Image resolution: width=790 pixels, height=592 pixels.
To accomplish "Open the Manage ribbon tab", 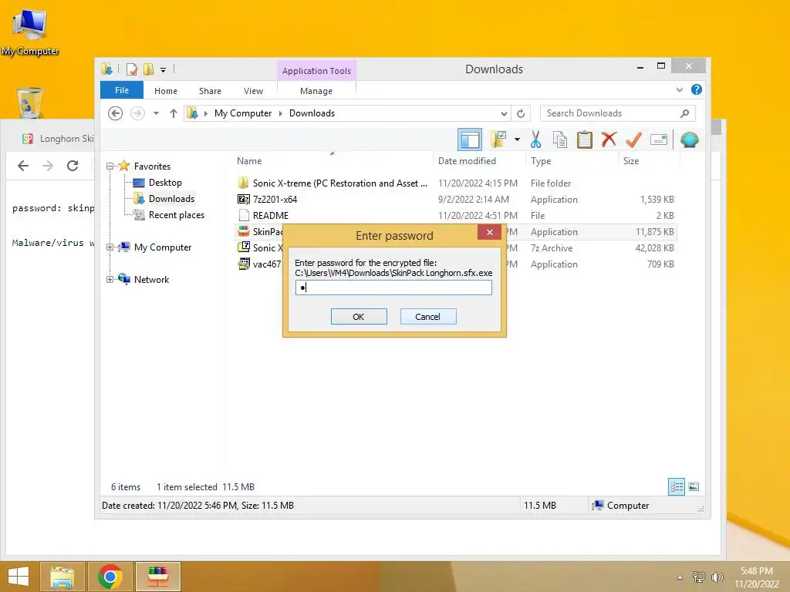I will pyautogui.click(x=316, y=91).
